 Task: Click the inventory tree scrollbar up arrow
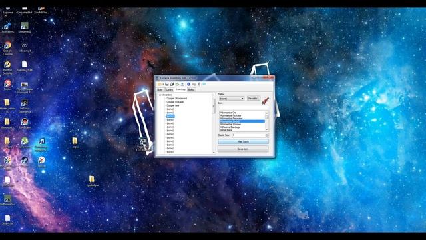tap(214, 95)
